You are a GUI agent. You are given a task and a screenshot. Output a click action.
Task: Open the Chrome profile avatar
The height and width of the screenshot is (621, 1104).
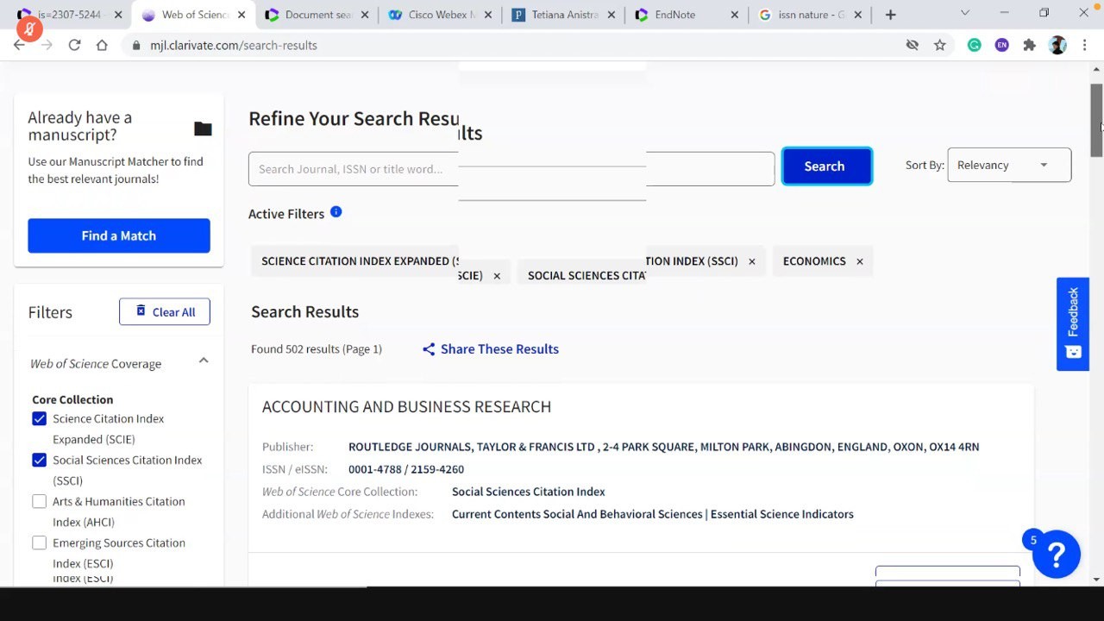point(1057,45)
